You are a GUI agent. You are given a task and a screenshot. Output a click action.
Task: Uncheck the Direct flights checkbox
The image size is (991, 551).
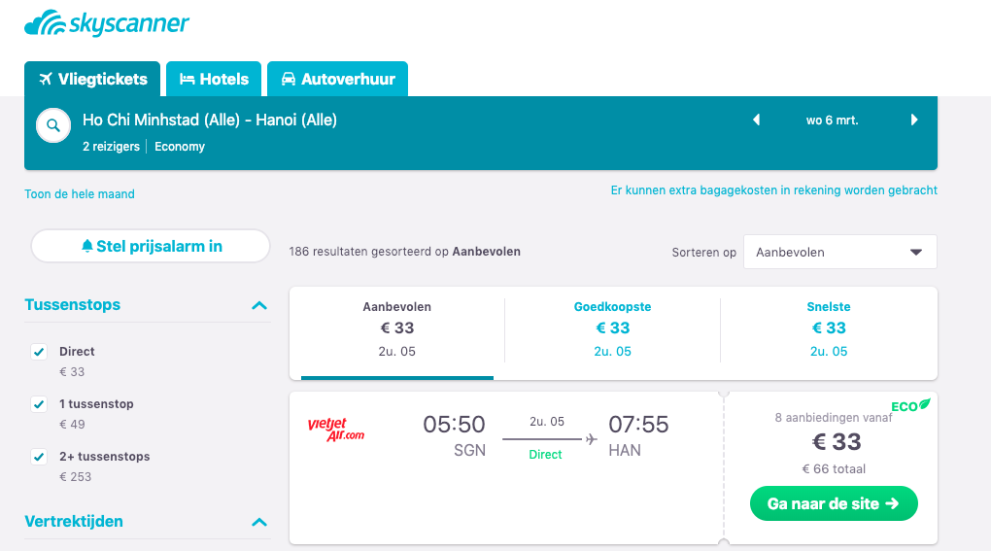point(39,352)
